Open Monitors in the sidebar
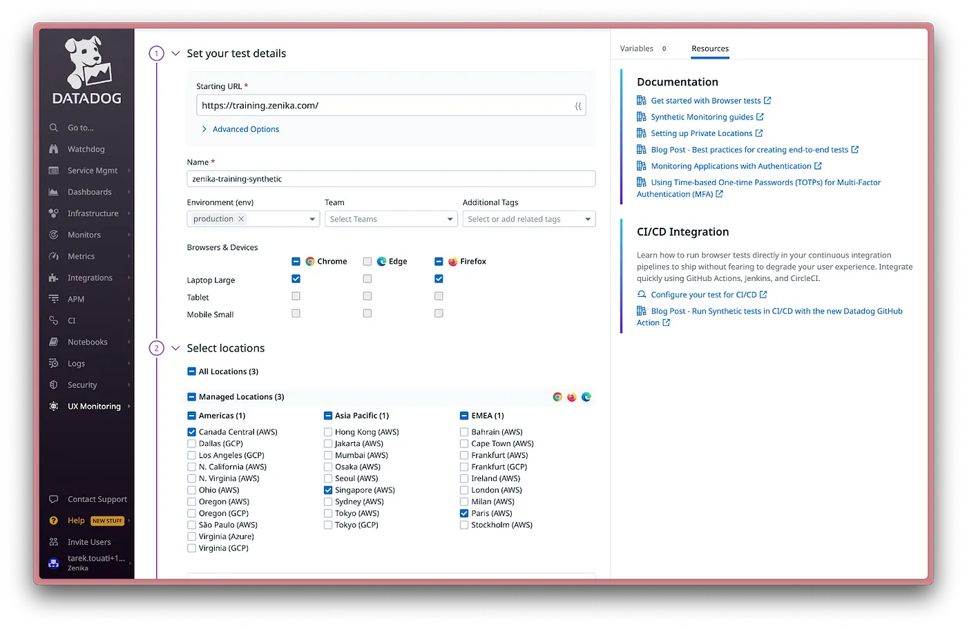Image resolution: width=967 pixels, height=629 pixels. (84, 235)
